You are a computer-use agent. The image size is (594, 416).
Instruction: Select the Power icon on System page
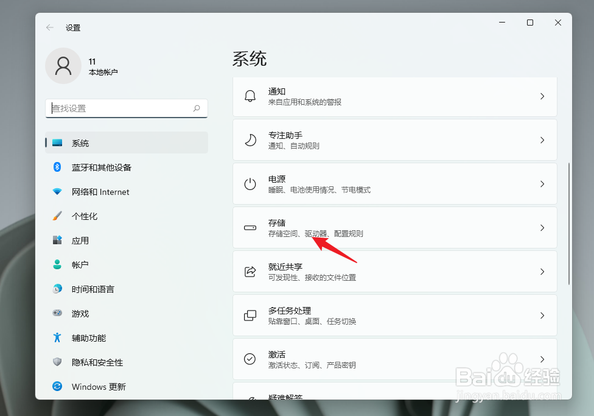(250, 183)
